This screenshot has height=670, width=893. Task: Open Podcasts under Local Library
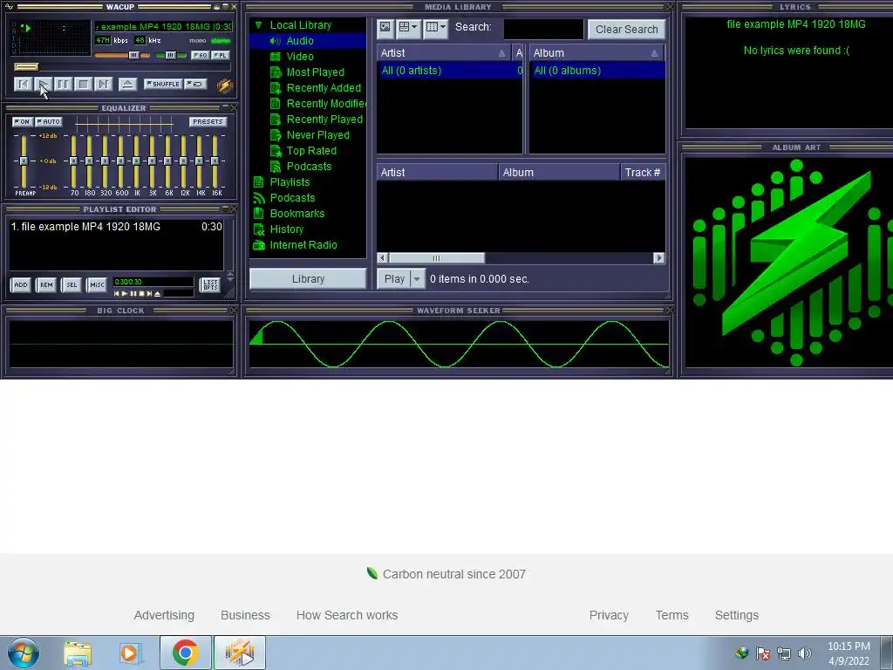(x=309, y=167)
